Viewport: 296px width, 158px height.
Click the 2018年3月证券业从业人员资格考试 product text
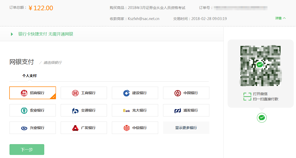coord(157,8)
